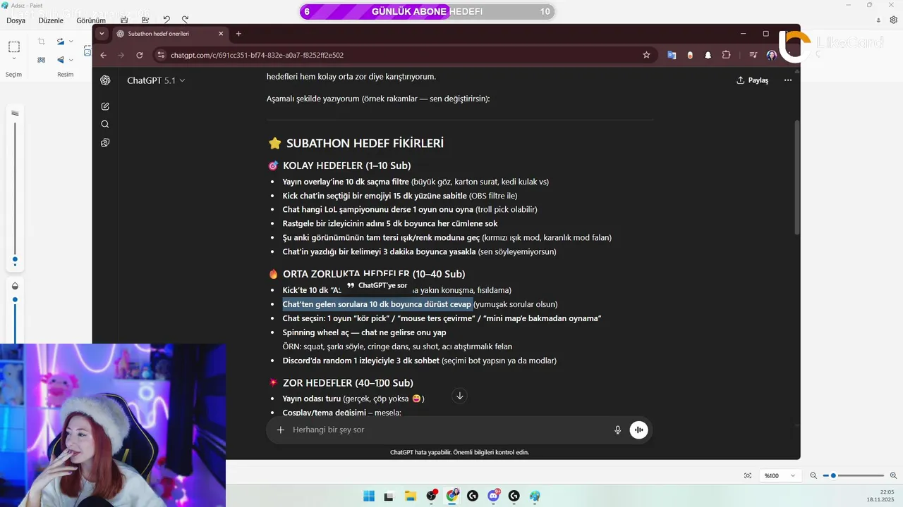Expand the tab search dropdown arrow

102,34
